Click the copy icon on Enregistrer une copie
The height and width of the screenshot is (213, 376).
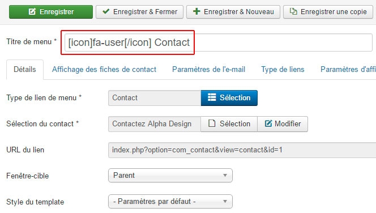pos(293,11)
